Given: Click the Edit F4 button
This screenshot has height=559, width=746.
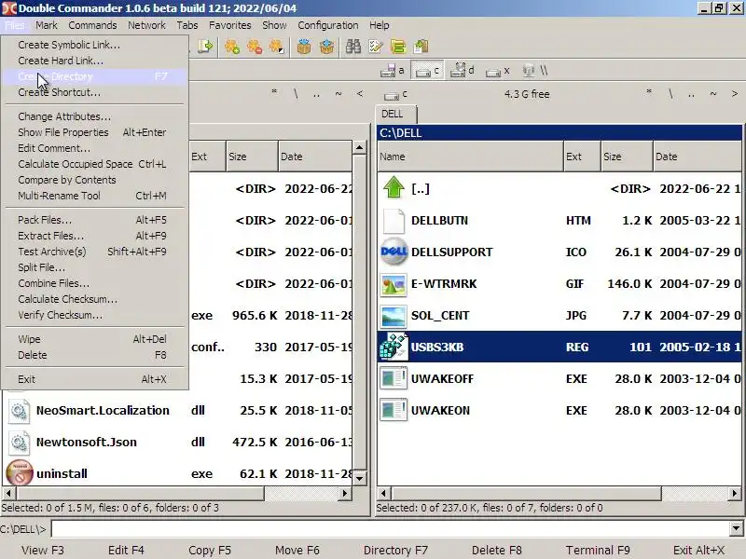Looking at the screenshot, I should (126, 550).
